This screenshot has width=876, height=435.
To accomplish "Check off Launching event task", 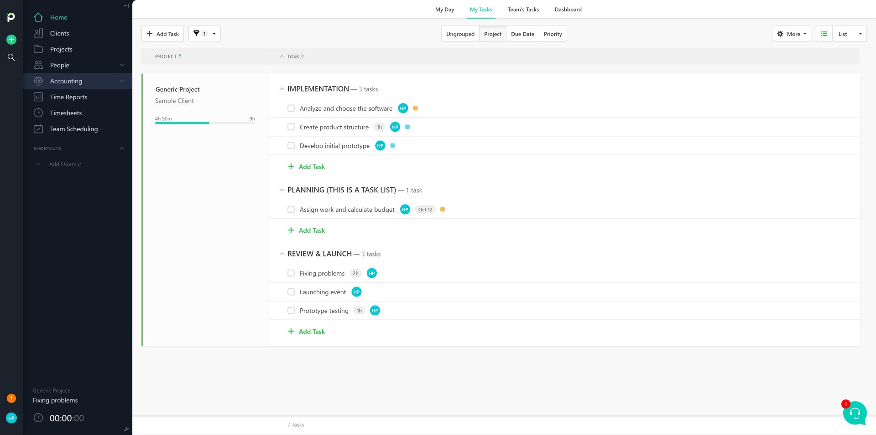I will click(291, 292).
